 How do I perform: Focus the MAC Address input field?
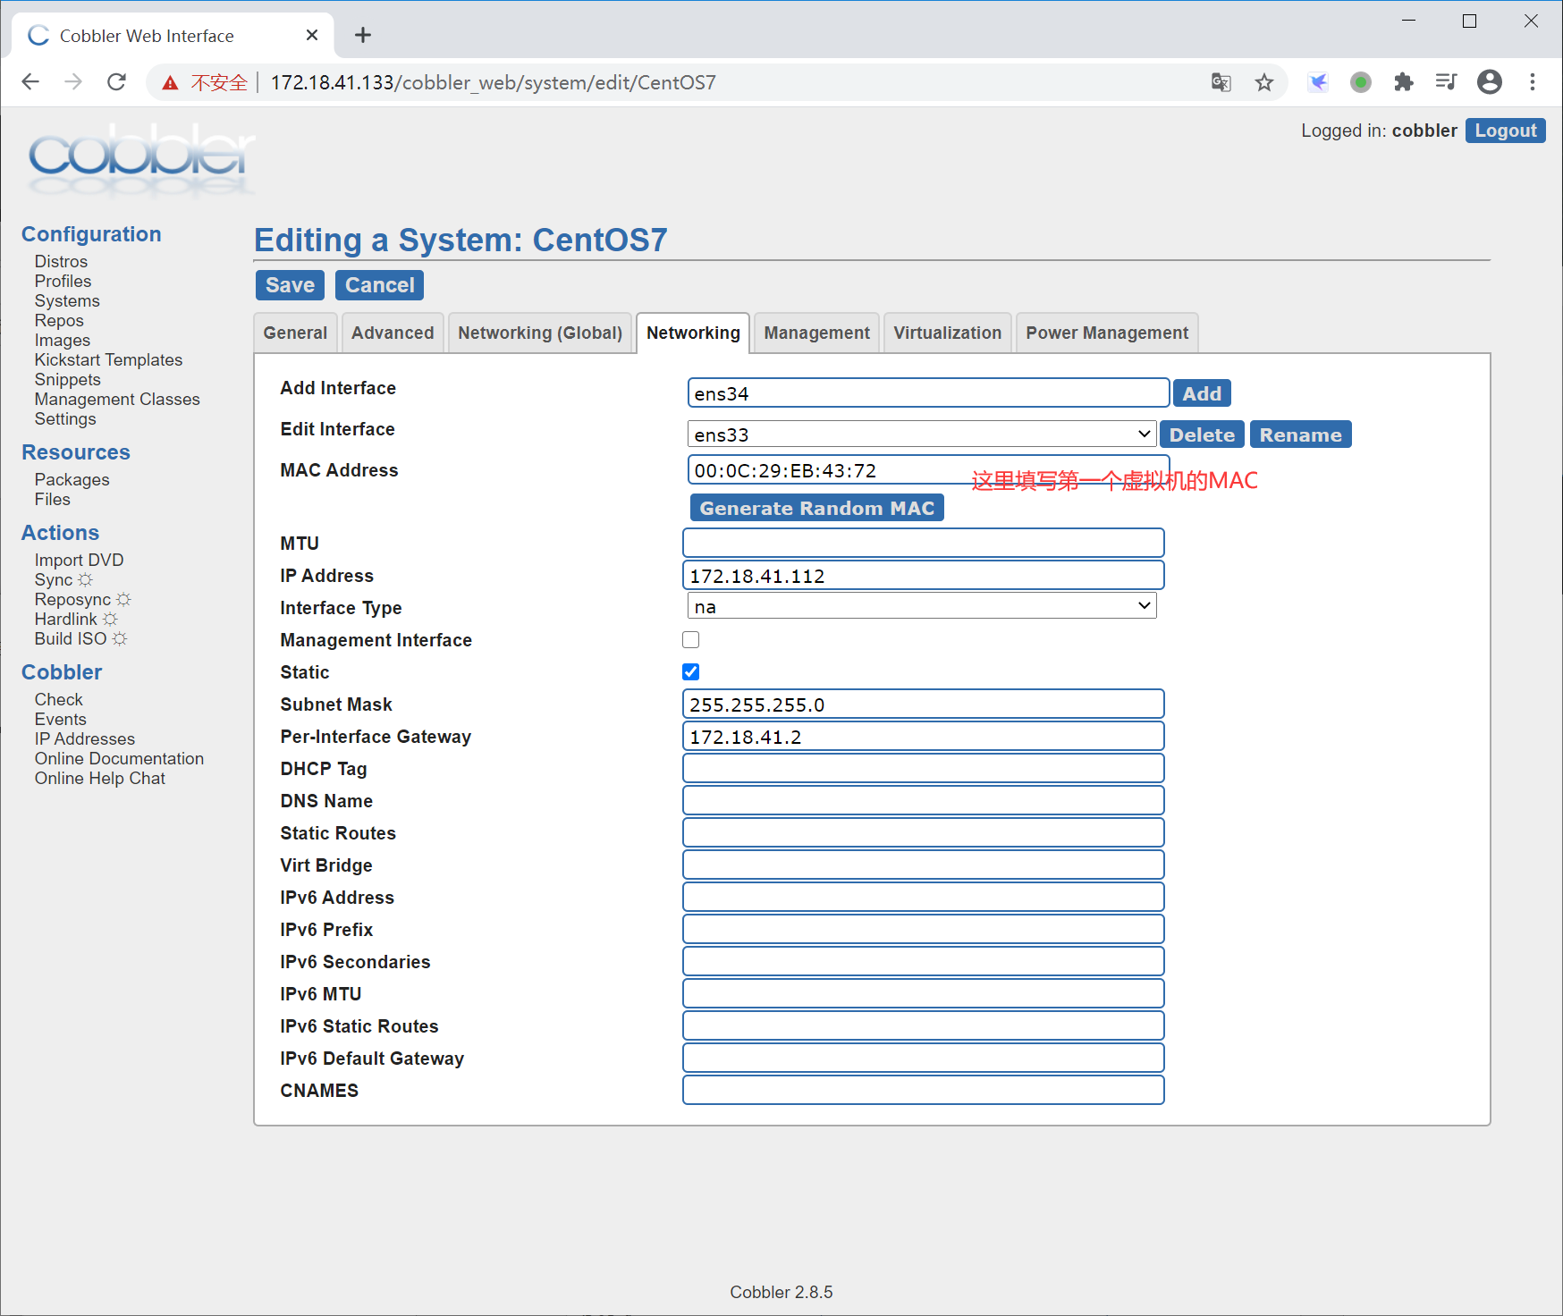tap(928, 470)
